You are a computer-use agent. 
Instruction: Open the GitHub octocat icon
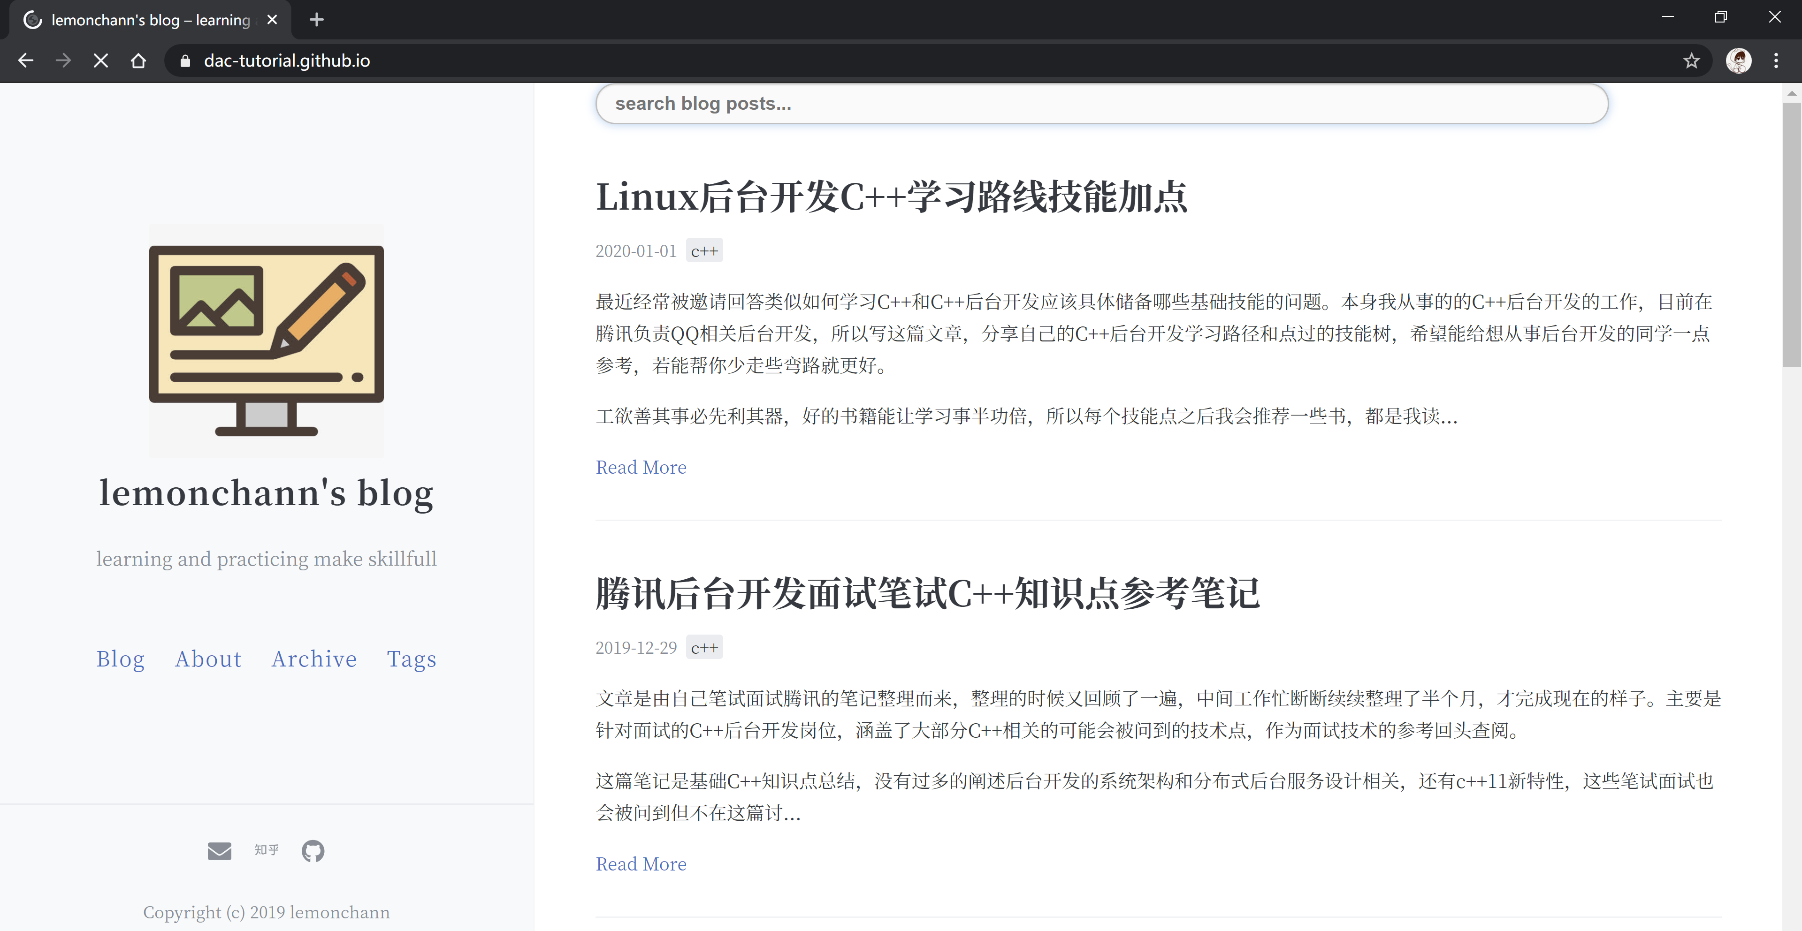[313, 851]
